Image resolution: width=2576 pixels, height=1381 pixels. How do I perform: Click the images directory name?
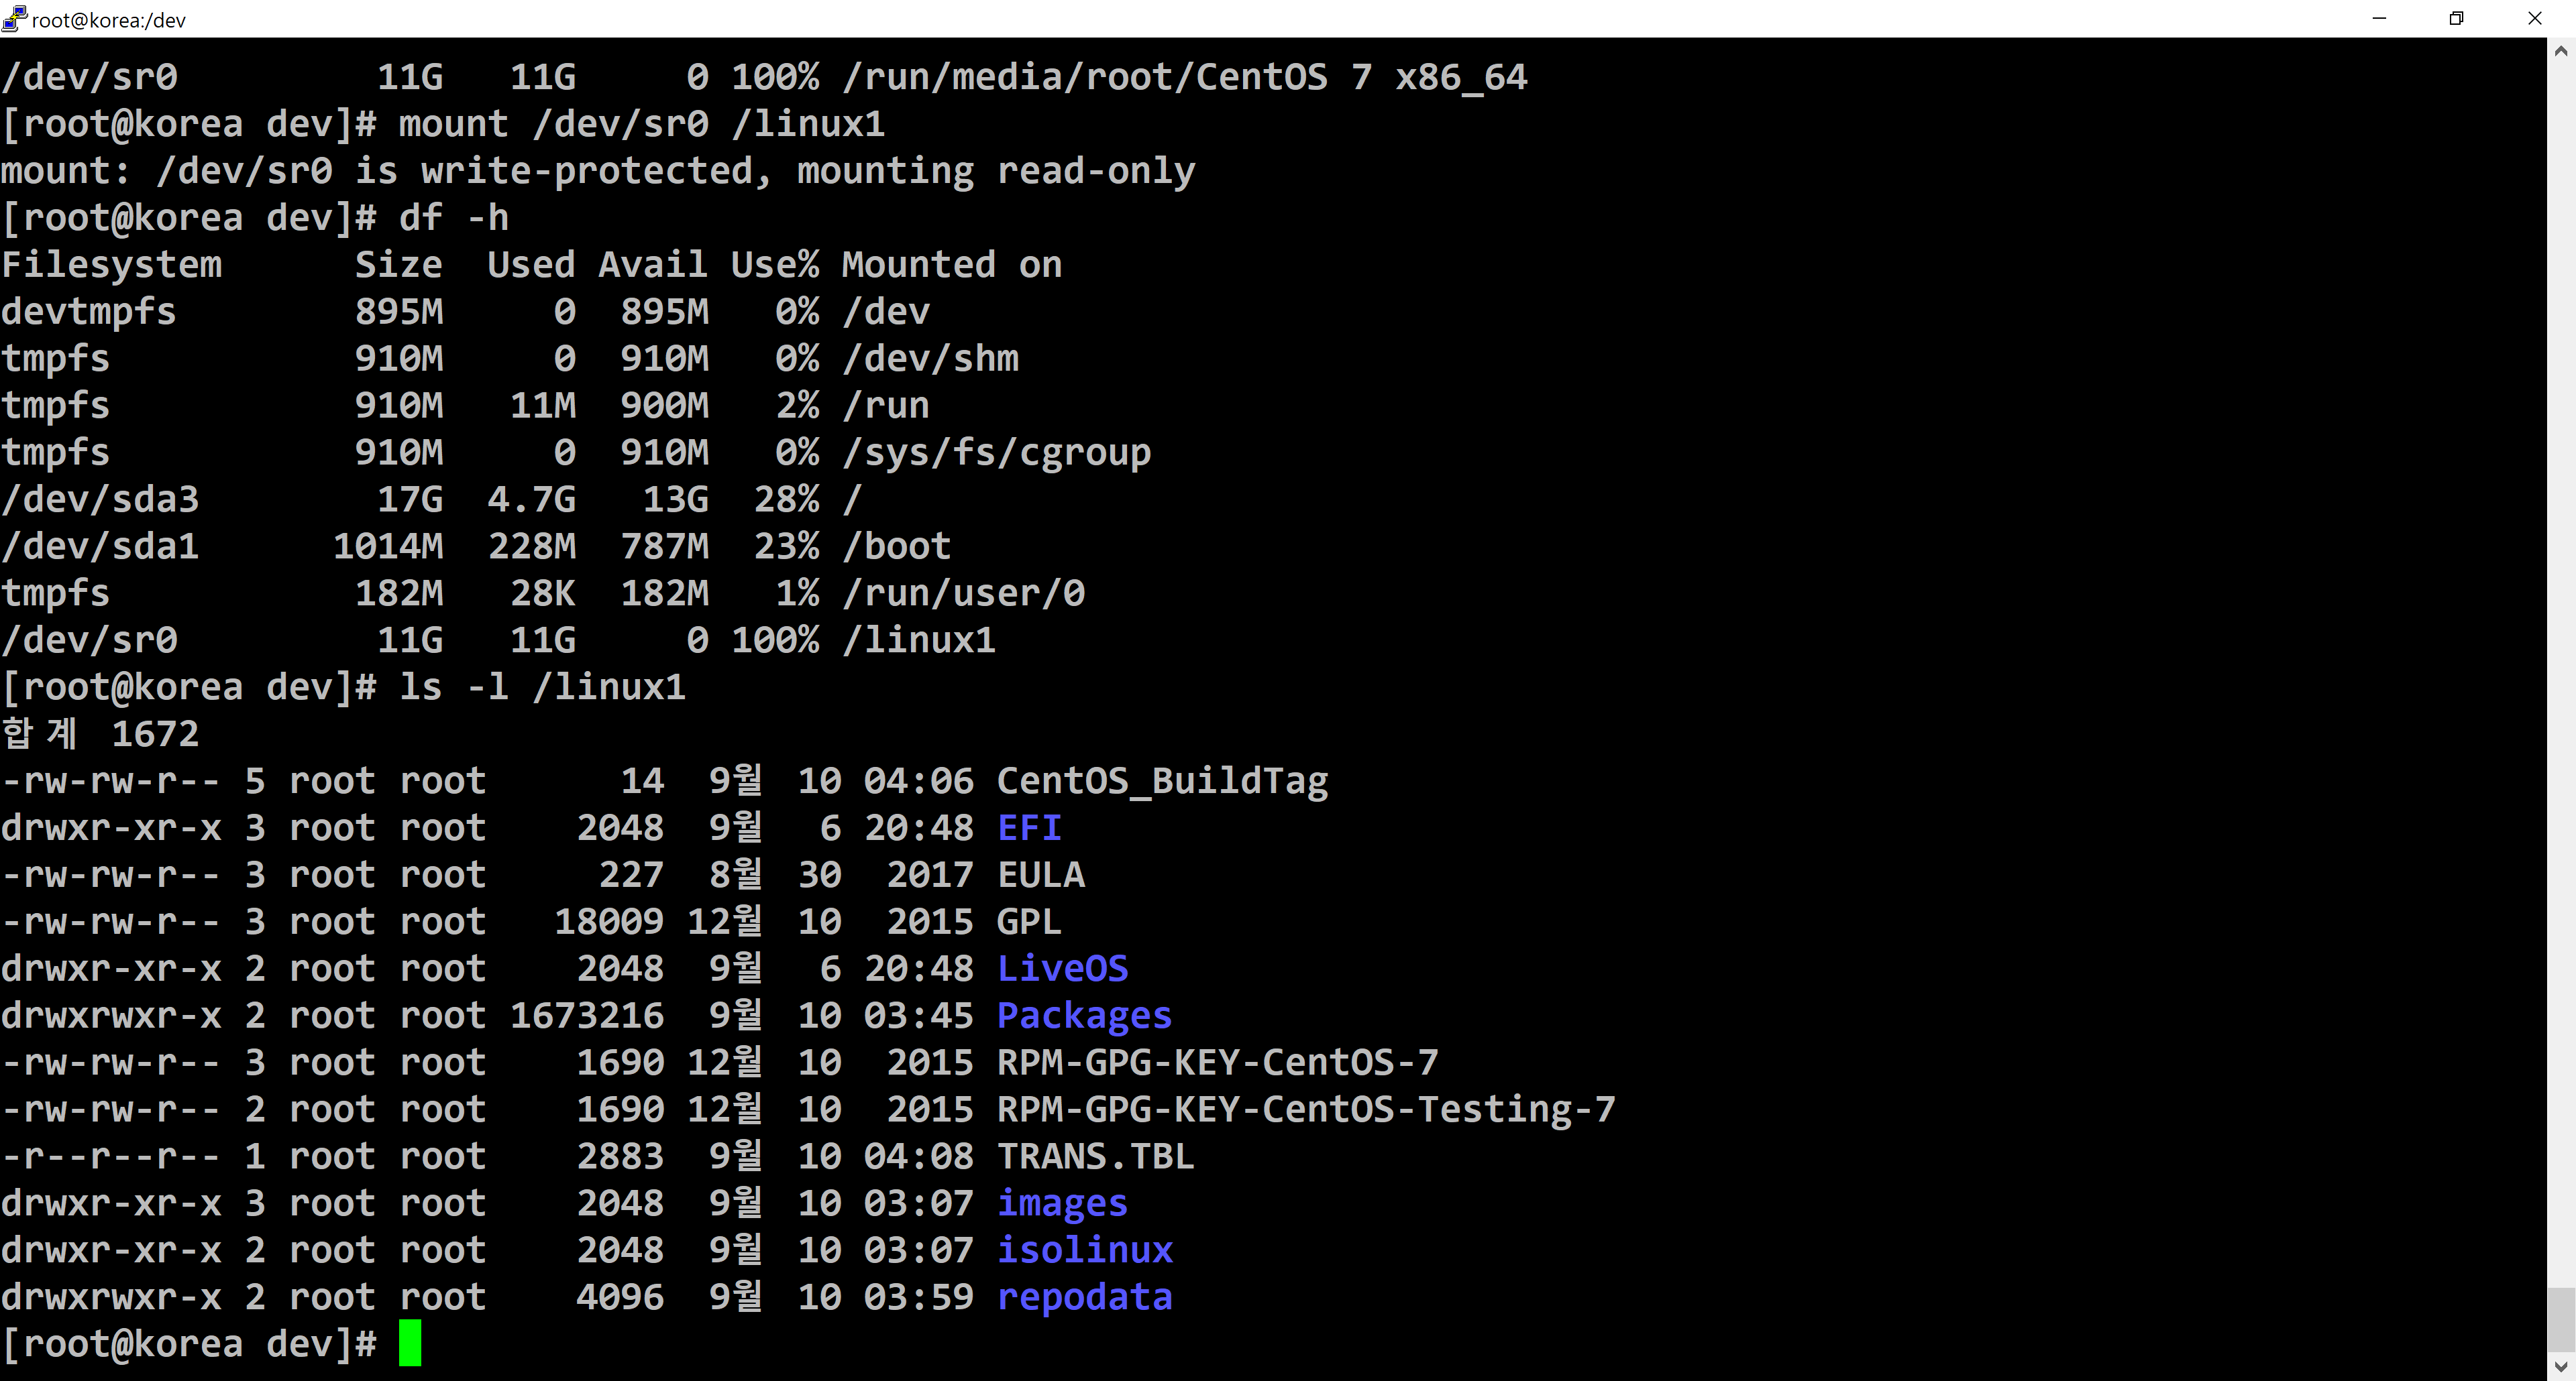(1062, 1203)
